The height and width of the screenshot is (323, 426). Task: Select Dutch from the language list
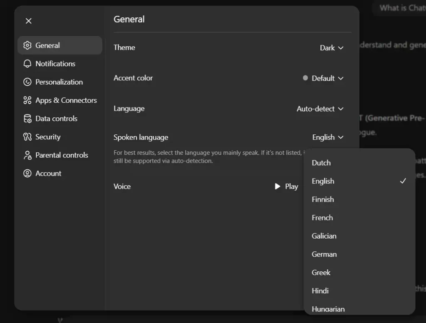321,163
